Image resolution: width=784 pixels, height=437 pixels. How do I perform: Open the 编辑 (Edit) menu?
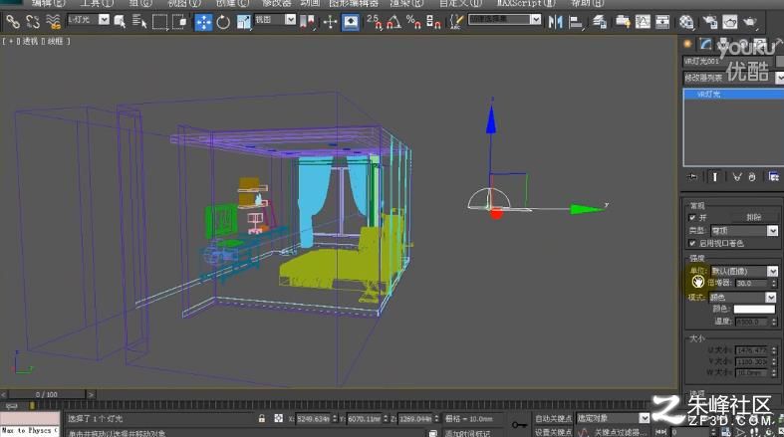49,3
